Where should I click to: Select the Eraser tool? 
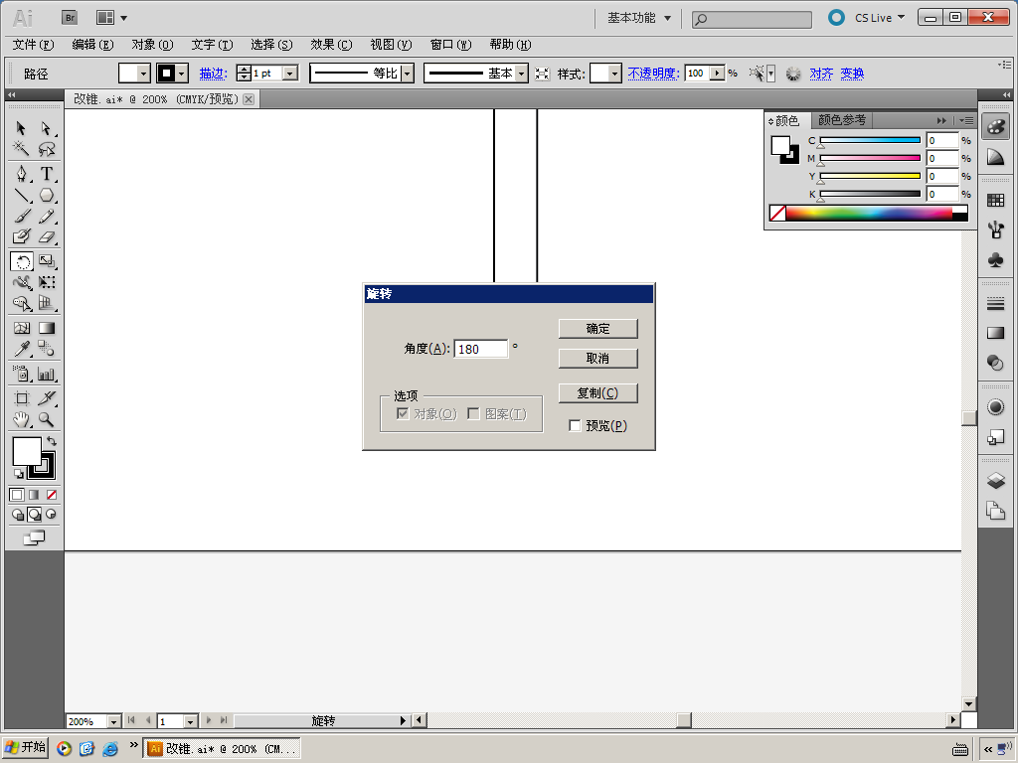click(46, 236)
